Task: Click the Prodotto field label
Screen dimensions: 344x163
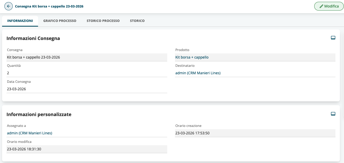Action: 182,50
